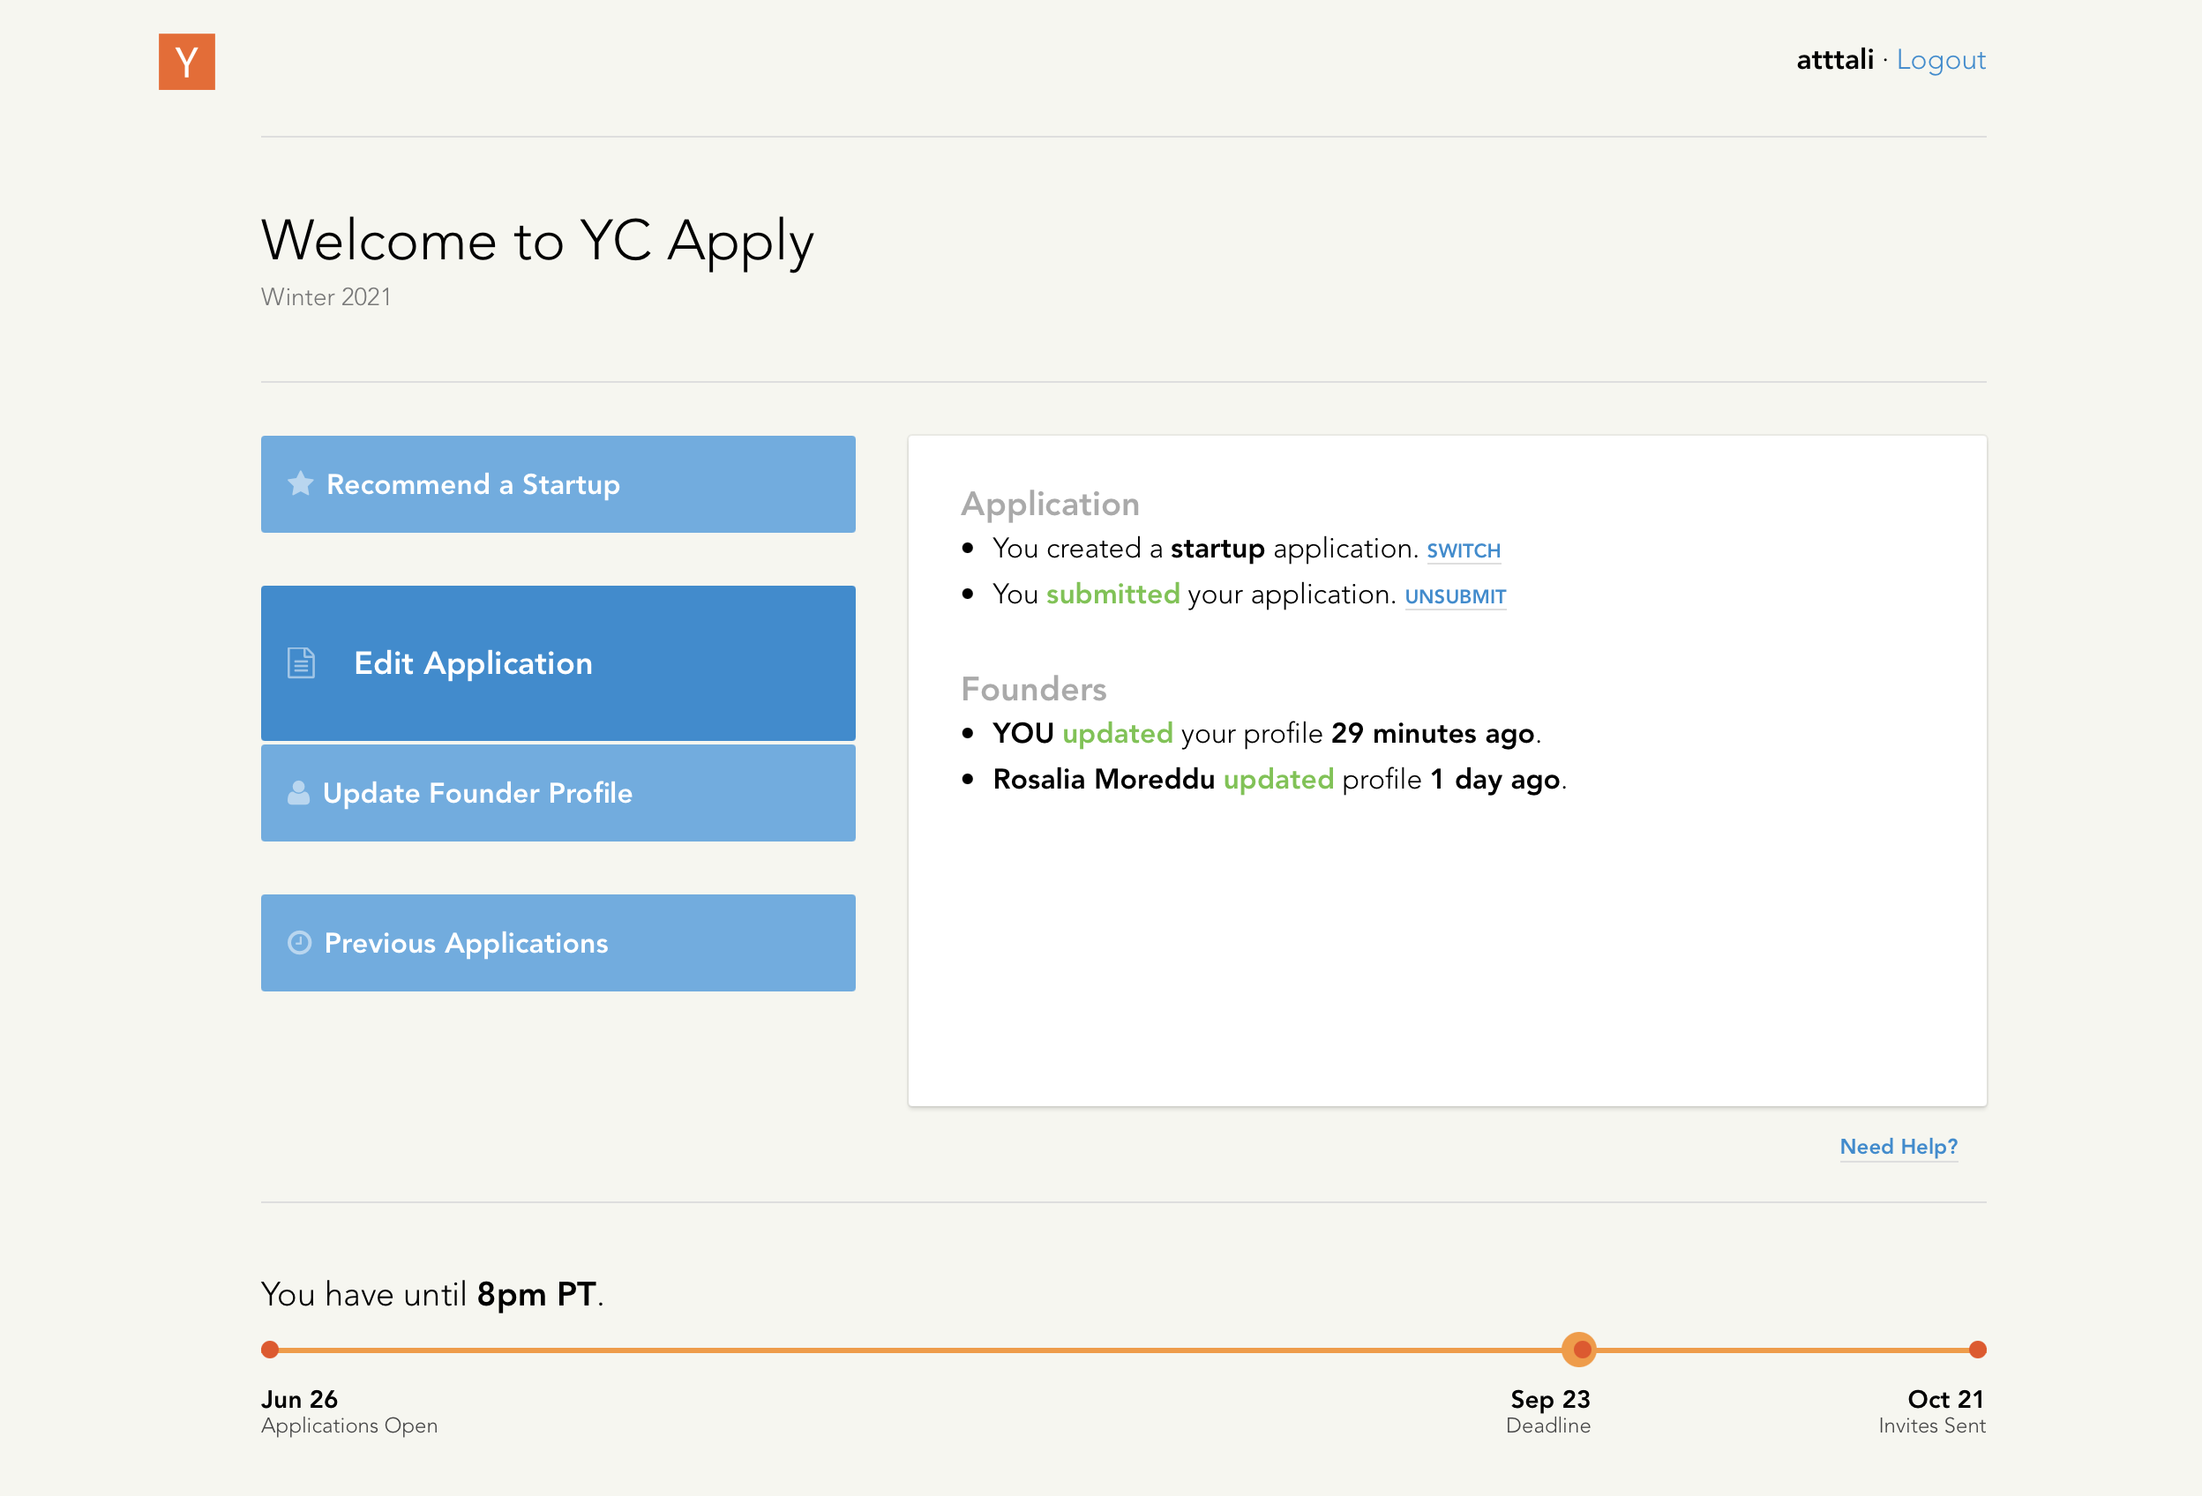Click the Application section heading
2202x1496 pixels.
[x=1050, y=504]
